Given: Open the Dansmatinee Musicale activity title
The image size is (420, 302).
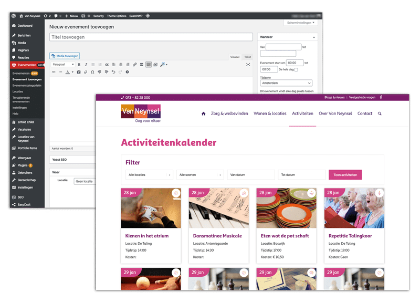Looking at the screenshot, I should 217,236.
